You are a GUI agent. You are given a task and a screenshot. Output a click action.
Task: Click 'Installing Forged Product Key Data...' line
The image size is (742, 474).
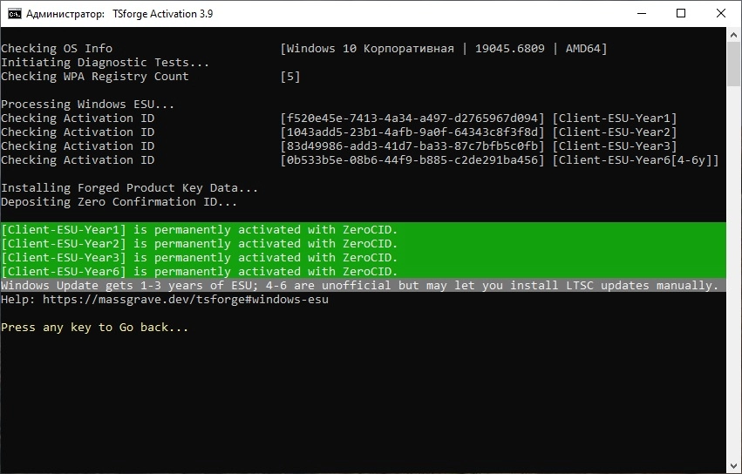pyautogui.click(x=130, y=188)
